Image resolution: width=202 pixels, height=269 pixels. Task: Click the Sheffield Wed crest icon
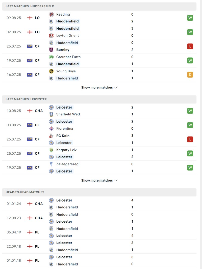[51, 114]
